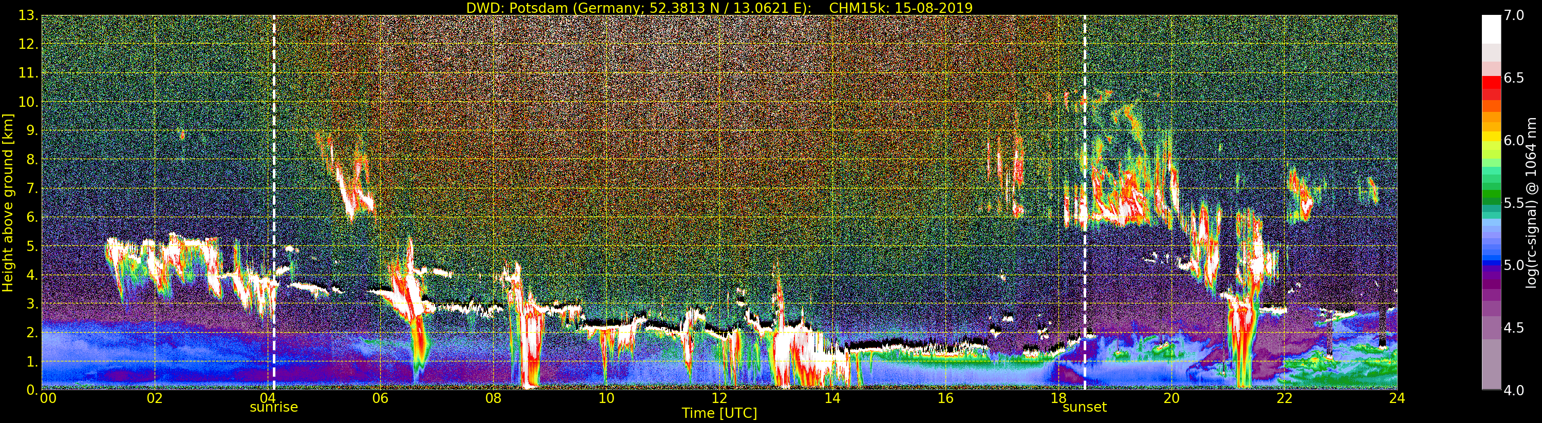
Task: Click height-axis tick "13."
Action: (x=28, y=15)
